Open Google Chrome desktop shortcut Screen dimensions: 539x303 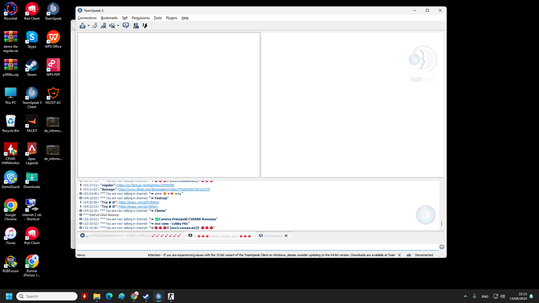point(11,210)
